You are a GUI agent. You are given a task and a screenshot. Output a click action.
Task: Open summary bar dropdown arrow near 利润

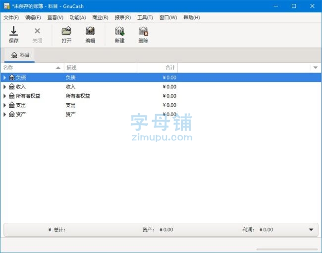pyautogui.click(x=311, y=230)
